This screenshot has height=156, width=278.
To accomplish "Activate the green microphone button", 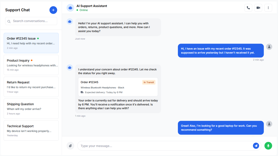I will coord(268,146).
